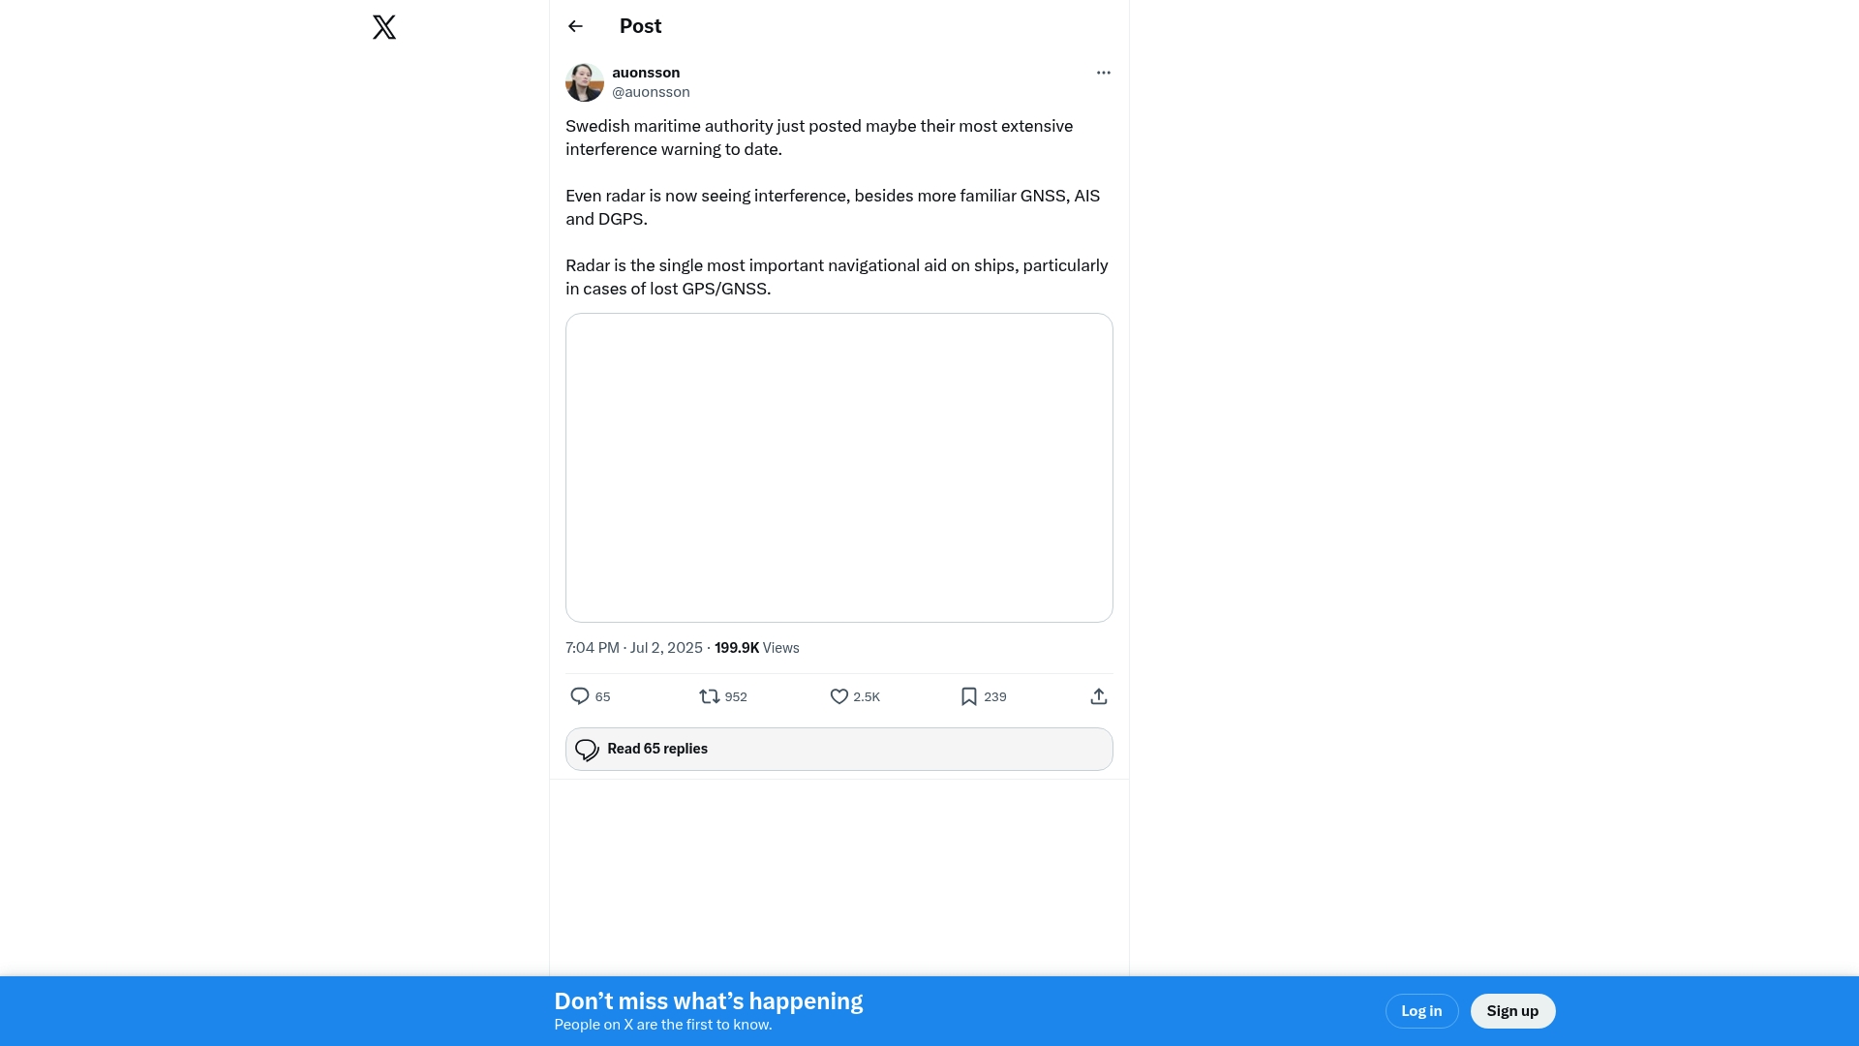This screenshot has height=1046, width=1859.
Task: Open auonsson's profile picture
Action: coord(585,82)
